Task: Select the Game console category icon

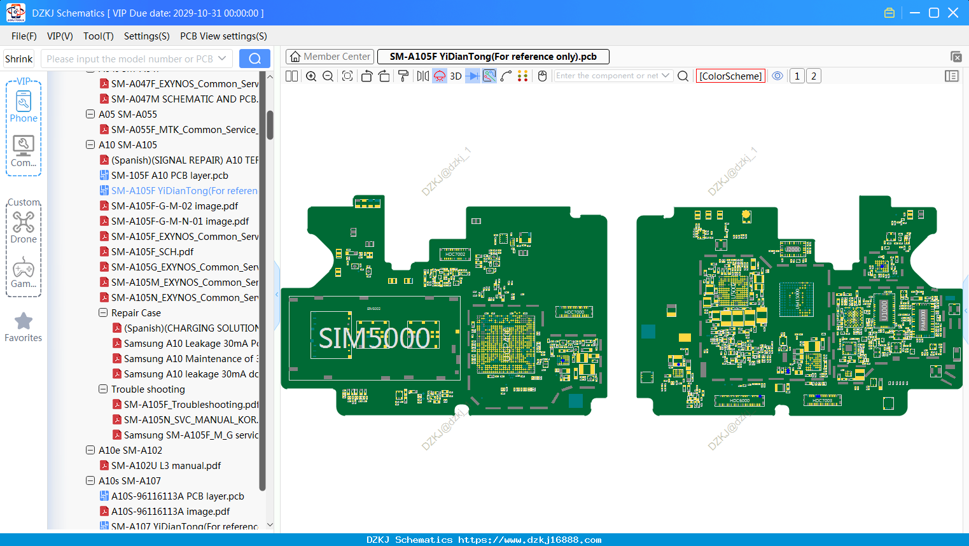Action: 24,272
